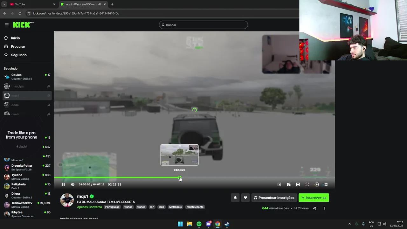Open Dilera channel in sidebar
This screenshot has height=229, width=407.
coord(27,195)
